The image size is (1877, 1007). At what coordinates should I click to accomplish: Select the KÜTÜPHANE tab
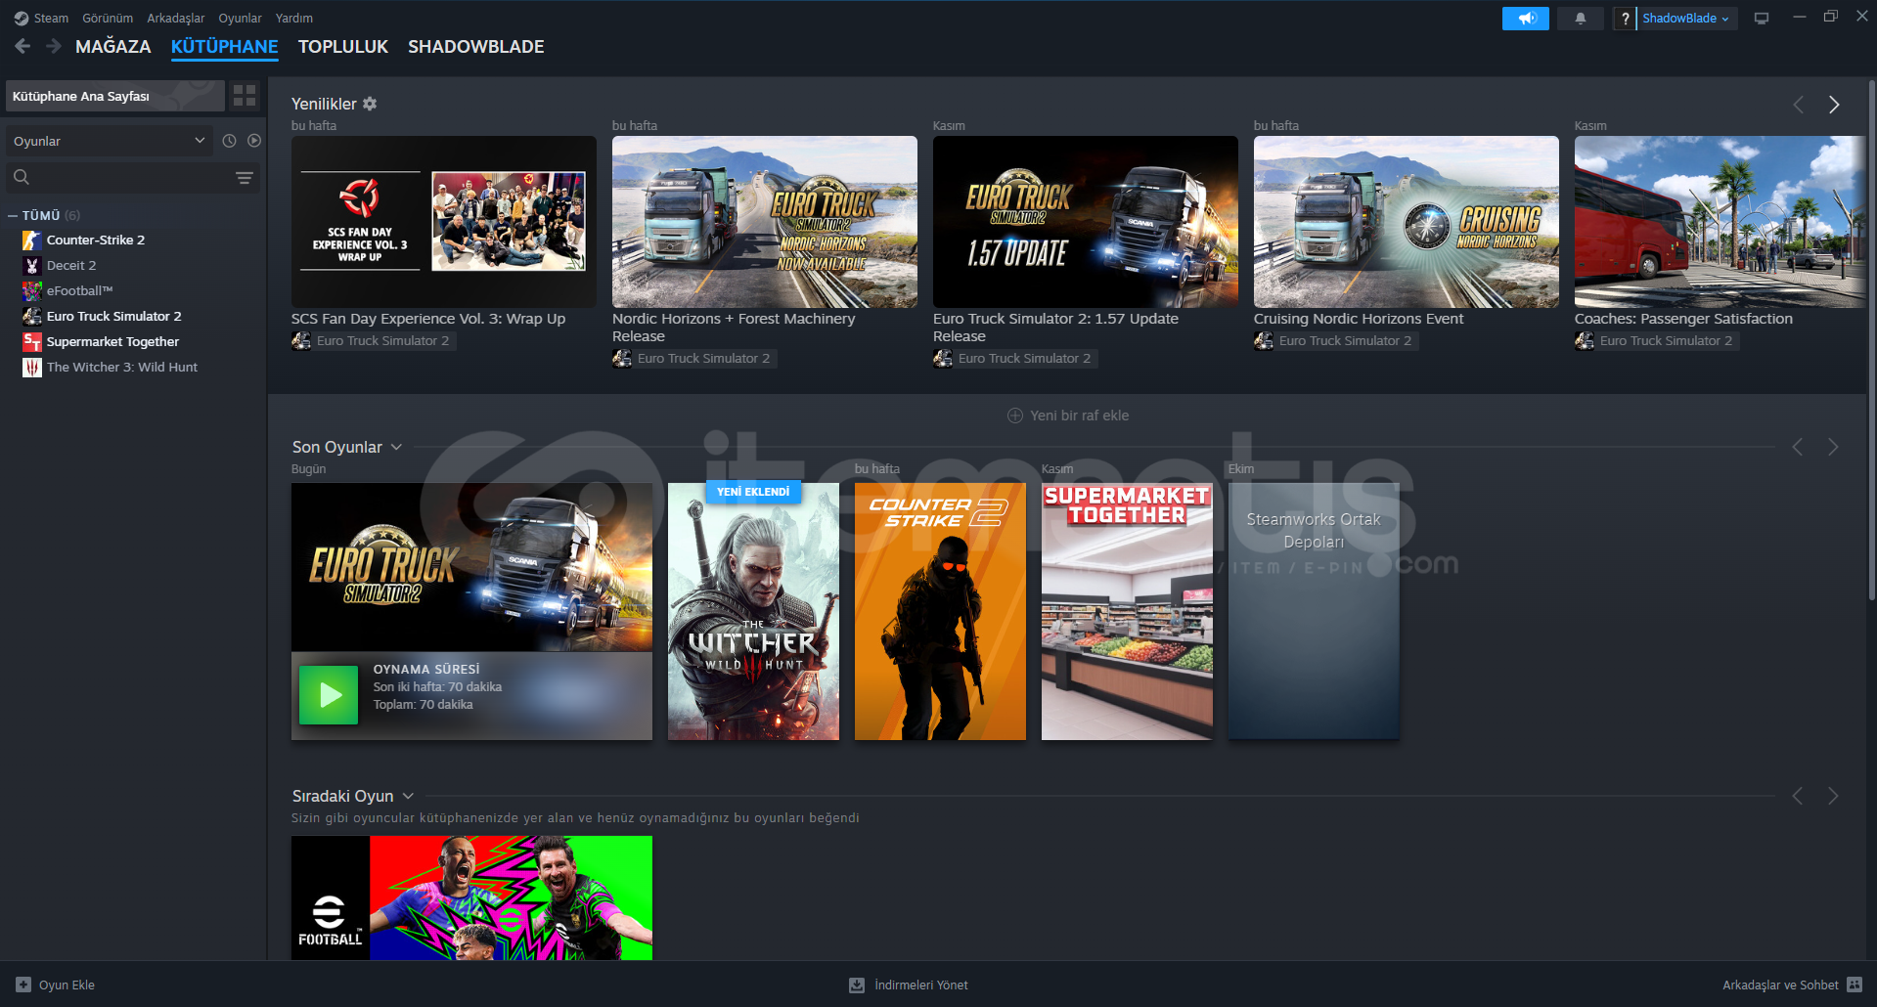pos(225,47)
